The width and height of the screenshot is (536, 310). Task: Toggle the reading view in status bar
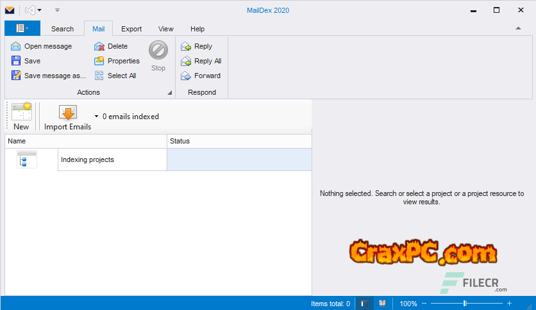(382, 304)
